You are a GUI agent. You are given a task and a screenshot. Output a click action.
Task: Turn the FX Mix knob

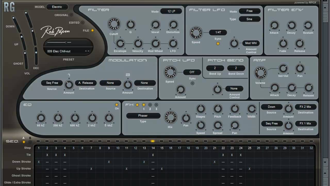[170, 118]
